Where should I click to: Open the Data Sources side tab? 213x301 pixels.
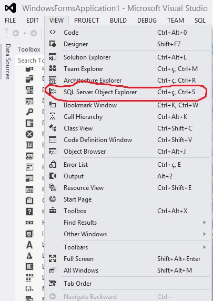(x=8, y=62)
